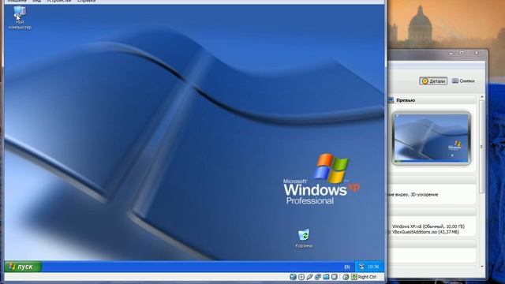Image resolution: width=505 pixels, height=284 pixels.
Task: Click the tray icon beside the XP clock
Action: pos(361,267)
